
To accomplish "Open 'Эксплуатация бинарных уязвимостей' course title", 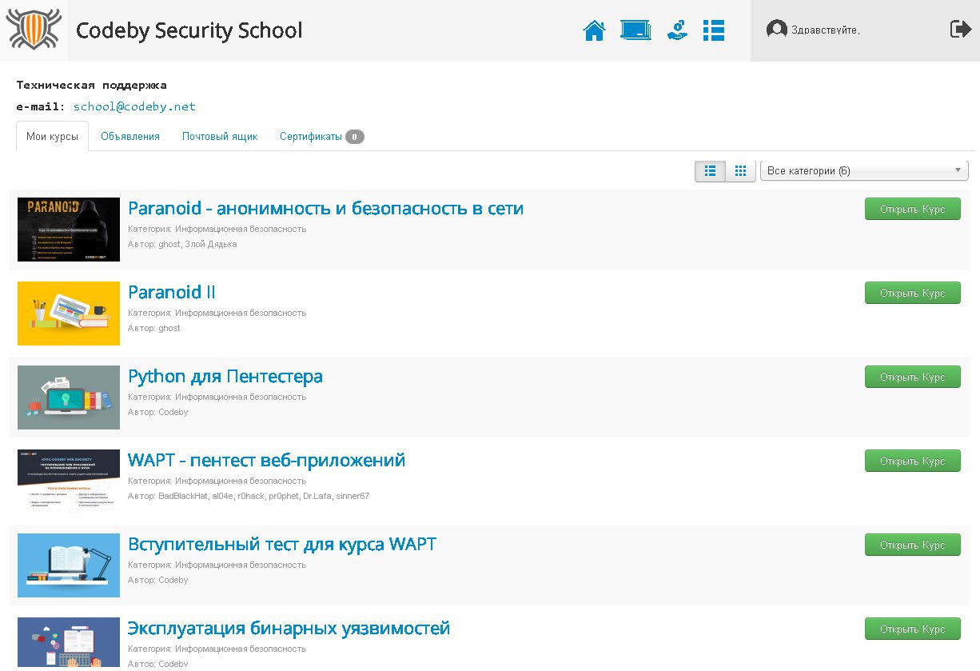I will click(x=289, y=629).
